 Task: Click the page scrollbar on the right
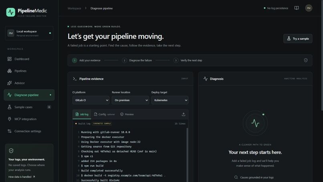click(x=322, y=56)
